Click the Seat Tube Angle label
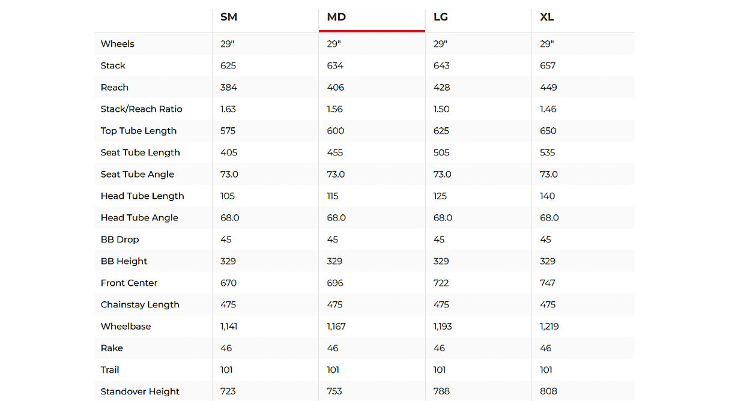 (138, 174)
